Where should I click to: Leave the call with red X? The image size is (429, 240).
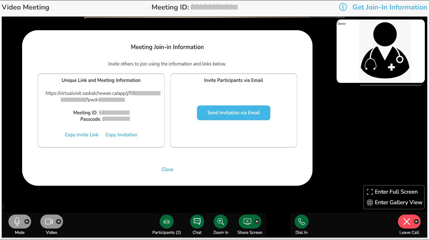point(407,222)
